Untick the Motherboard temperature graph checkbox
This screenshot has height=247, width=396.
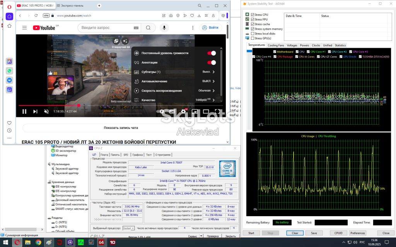coord(275,52)
